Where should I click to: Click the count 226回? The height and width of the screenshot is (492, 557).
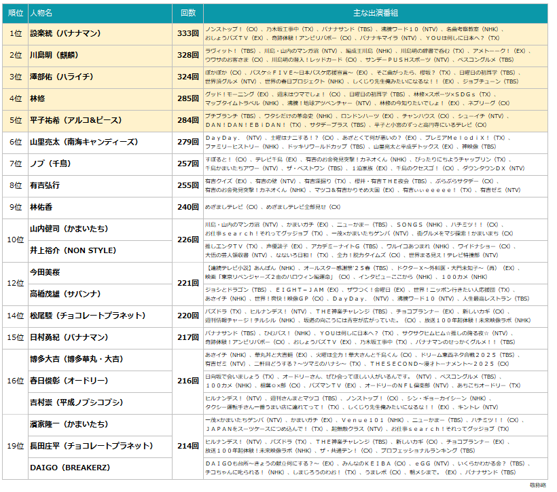[188, 240]
